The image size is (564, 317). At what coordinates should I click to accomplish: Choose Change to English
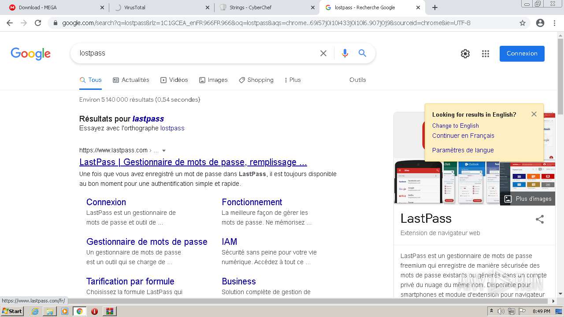tap(456, 125)
